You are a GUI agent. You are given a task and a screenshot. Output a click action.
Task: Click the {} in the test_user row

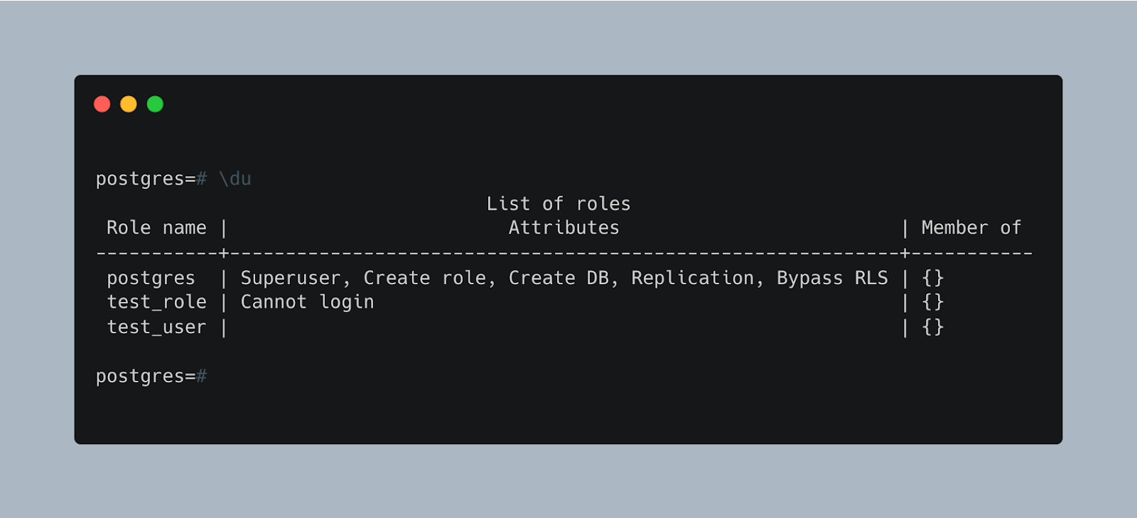[x=932, y=327]
